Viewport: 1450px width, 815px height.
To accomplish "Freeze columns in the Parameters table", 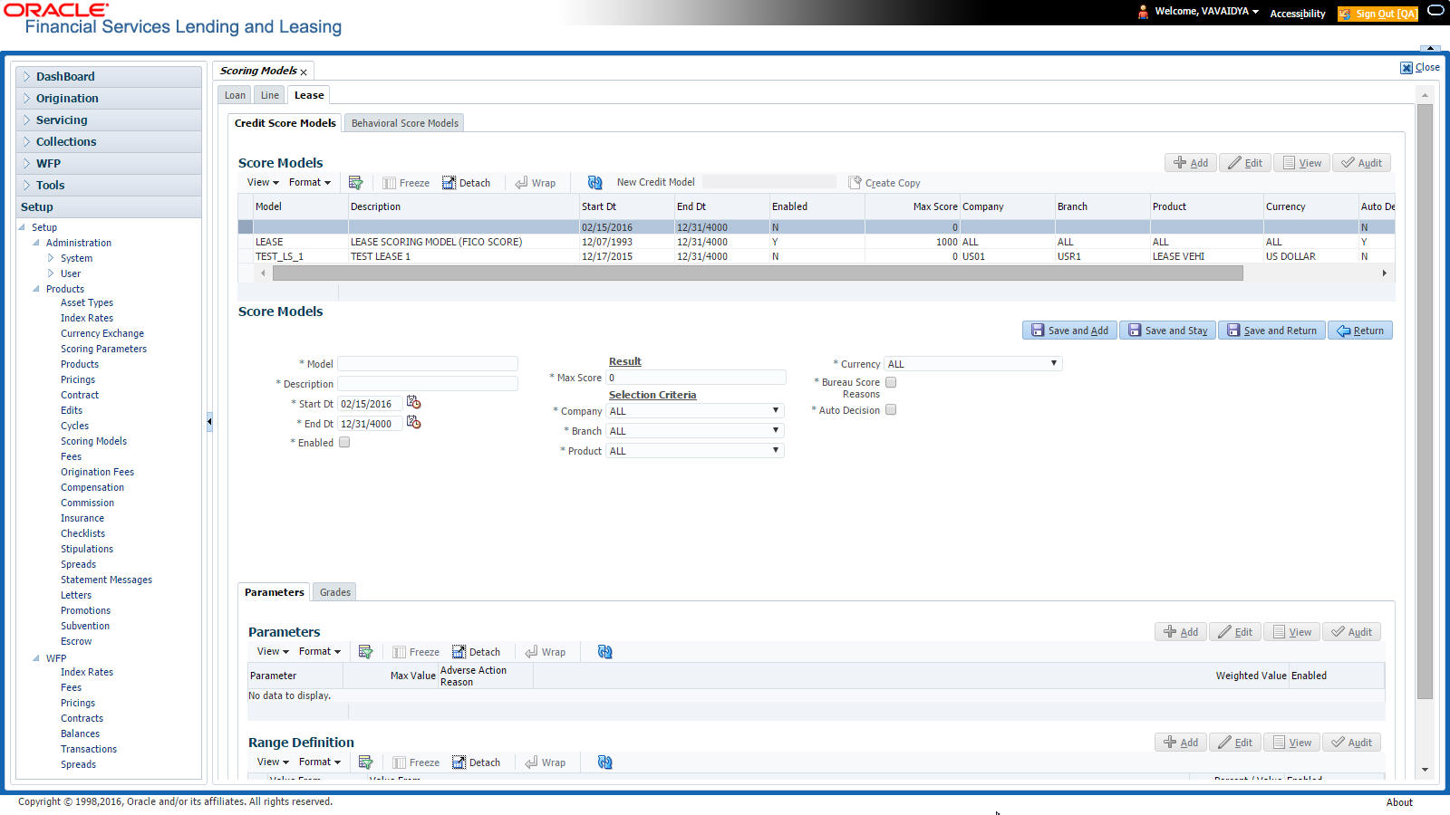I will (416, 652).
